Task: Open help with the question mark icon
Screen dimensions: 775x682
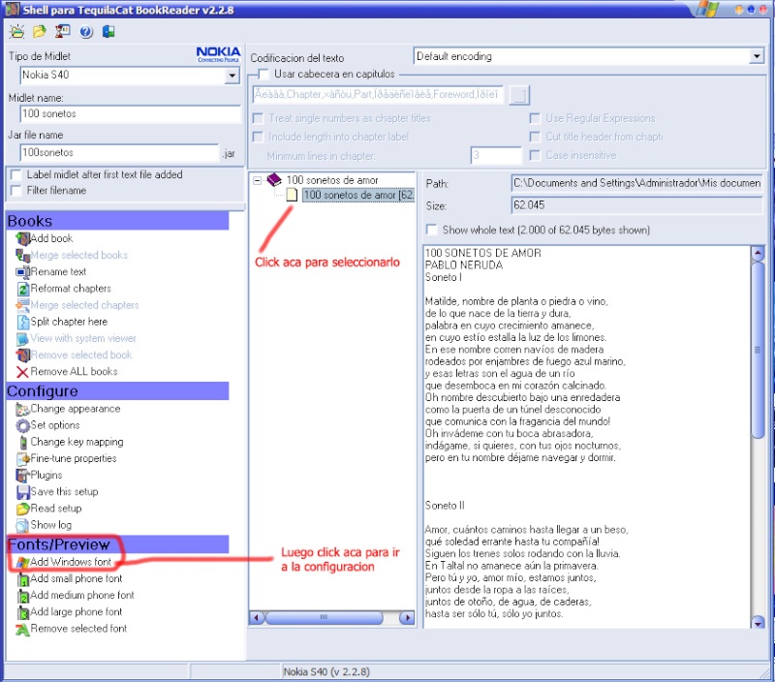Action: click(x=86, y=32)
